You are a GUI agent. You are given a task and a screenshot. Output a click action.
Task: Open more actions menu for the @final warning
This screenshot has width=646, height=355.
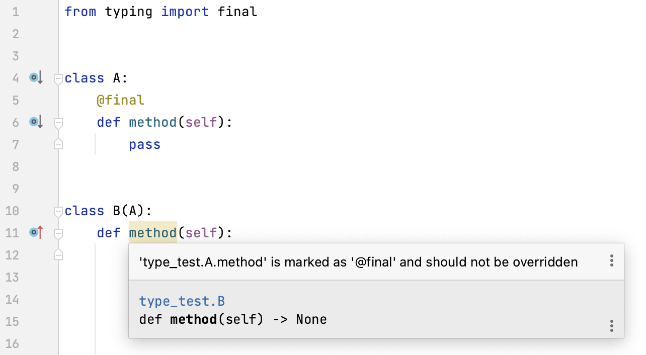[612, 261]
